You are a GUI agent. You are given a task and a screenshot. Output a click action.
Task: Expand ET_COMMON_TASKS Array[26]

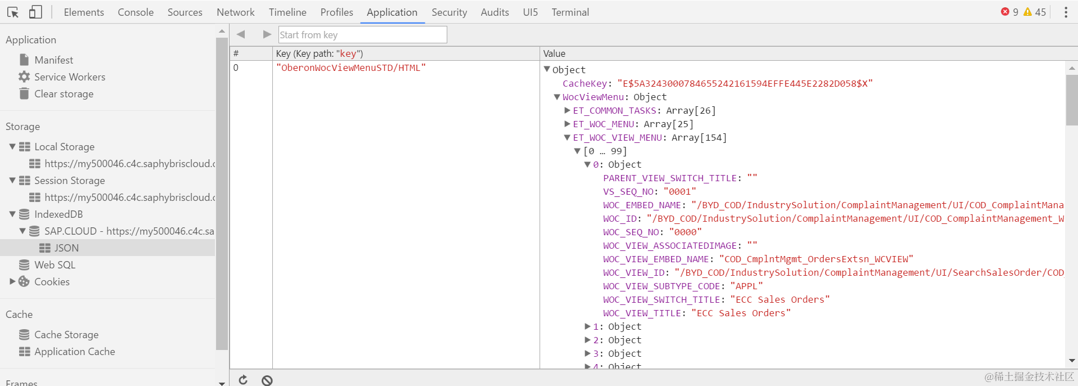[x=567, y=110]
